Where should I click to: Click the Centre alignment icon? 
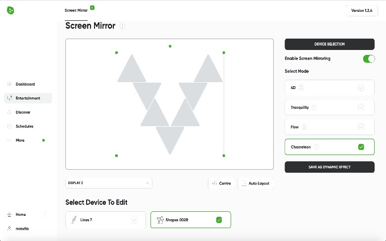point(214,183)
